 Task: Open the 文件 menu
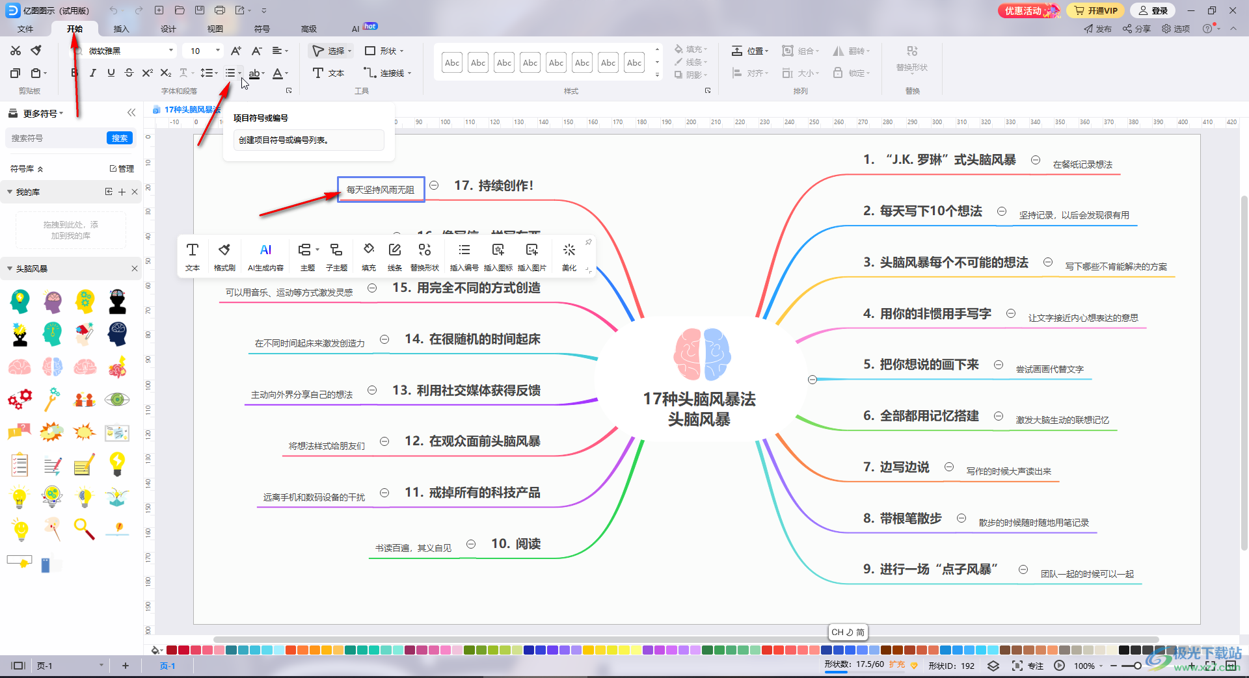pos(25,29)
